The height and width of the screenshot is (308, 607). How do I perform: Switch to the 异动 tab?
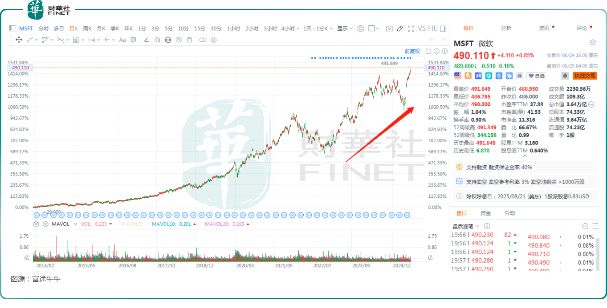509,213
